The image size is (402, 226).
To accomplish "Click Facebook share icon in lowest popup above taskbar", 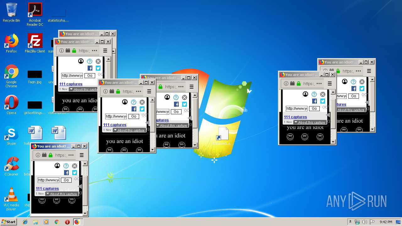I will (66, 173).
